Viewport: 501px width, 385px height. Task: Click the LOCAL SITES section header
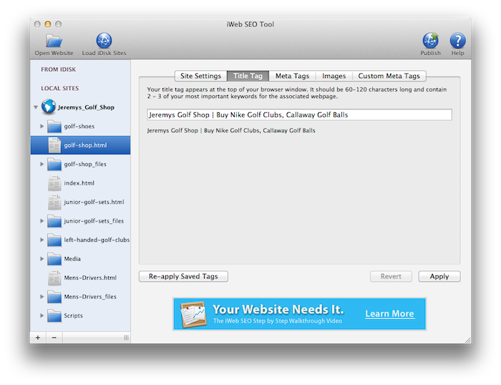click(59, 88)
